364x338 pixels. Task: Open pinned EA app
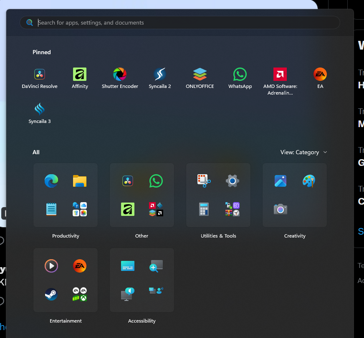click(x=320, y=79)
